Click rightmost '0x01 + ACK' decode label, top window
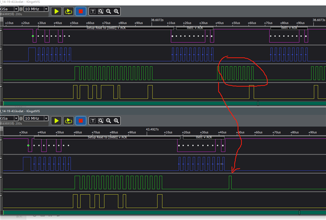Image resolution: width=326 pixels, height=220 pixels. pyautogui.click(x=289, y=28)
